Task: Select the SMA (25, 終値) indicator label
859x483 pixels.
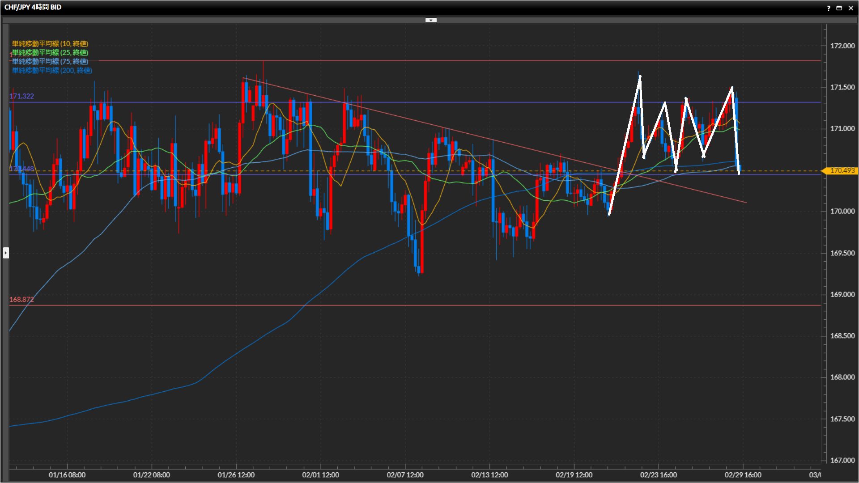Action: [x=50, y=52]
